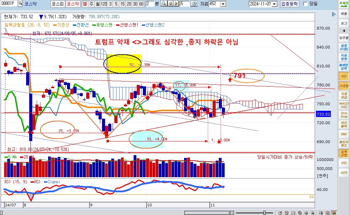Click the yellow right arrow navigation icon
The image size is (350, 215).
pos(176,4)
